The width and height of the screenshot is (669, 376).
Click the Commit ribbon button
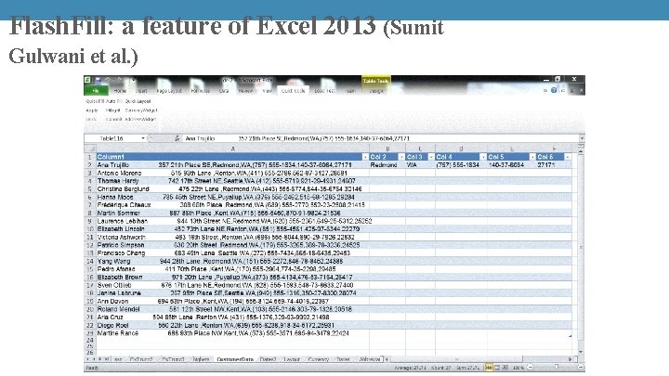coord(114,120)
